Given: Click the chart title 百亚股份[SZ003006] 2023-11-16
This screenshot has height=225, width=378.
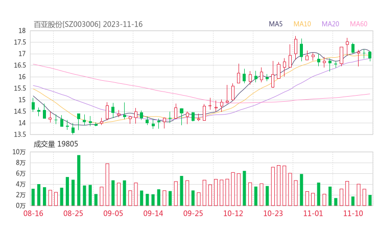Looking at the screenshot, I should tap(88, 24).
